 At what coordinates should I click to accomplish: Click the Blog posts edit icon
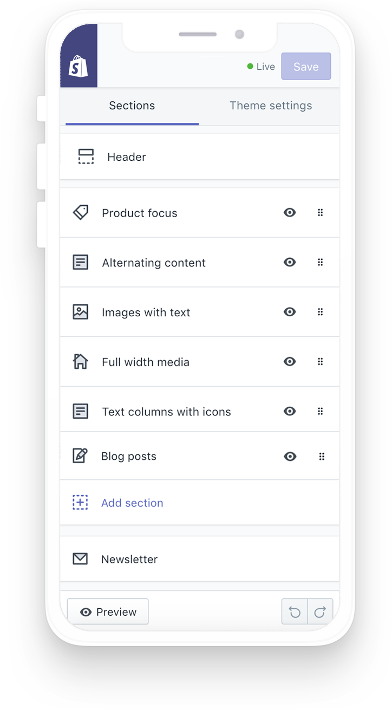80,455
